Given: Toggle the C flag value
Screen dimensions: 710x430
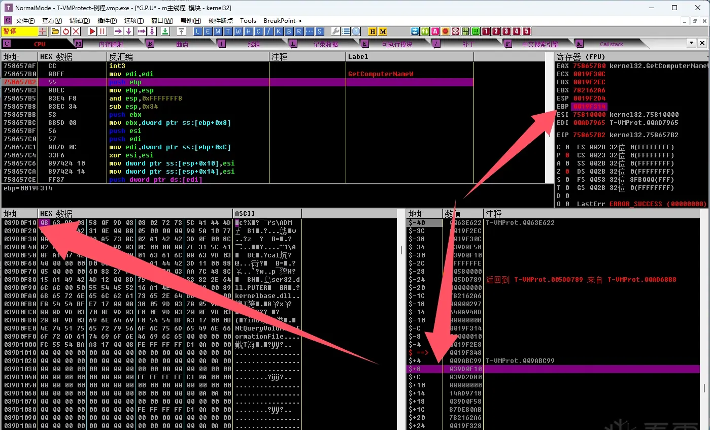Looking at the screenshot, I should pos(567,147).
